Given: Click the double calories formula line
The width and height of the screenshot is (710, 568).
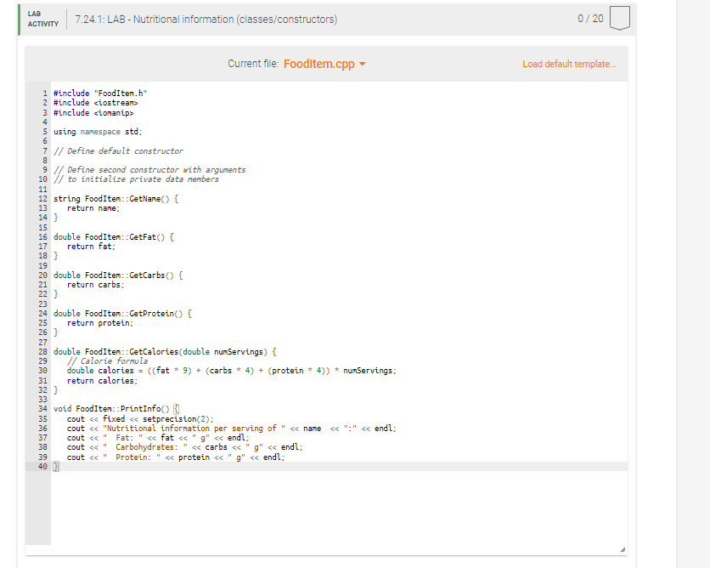Looking at the screenshot, I should coord(232,371).
